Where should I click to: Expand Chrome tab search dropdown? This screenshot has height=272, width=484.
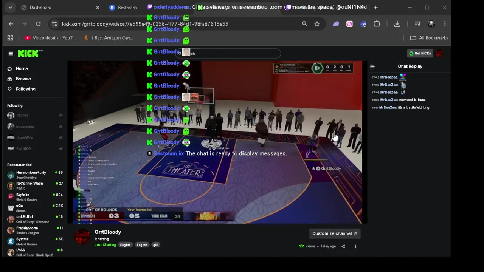point(10,8)
